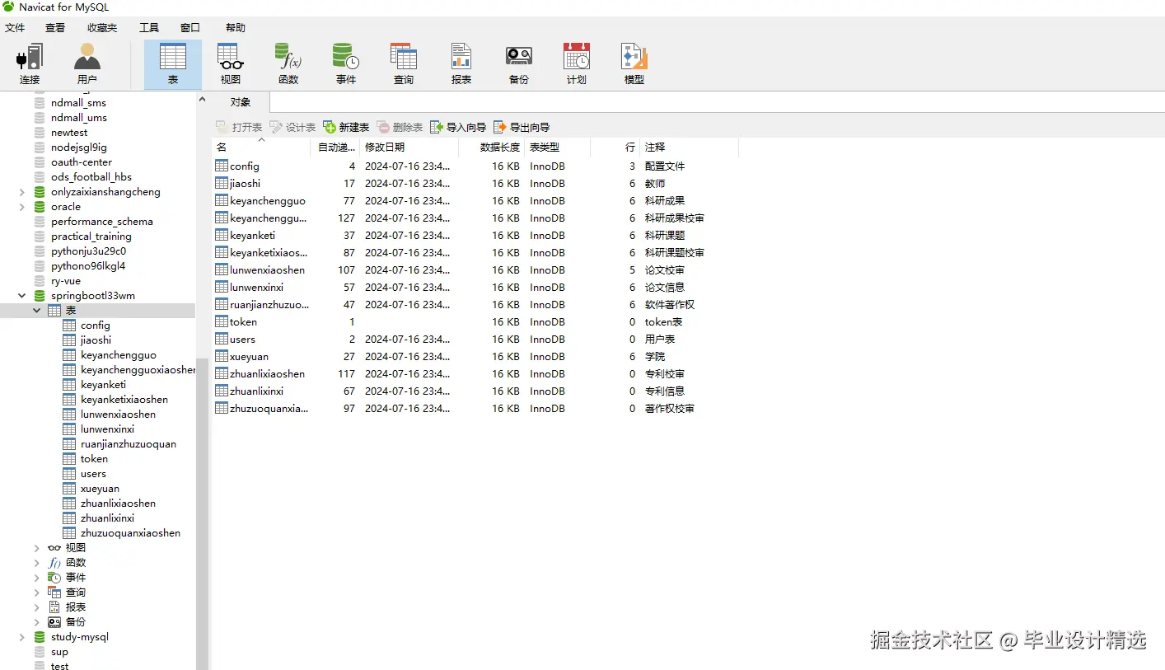
Task: Click the sidebar scroll-up arrow
Action: [202, 100]
